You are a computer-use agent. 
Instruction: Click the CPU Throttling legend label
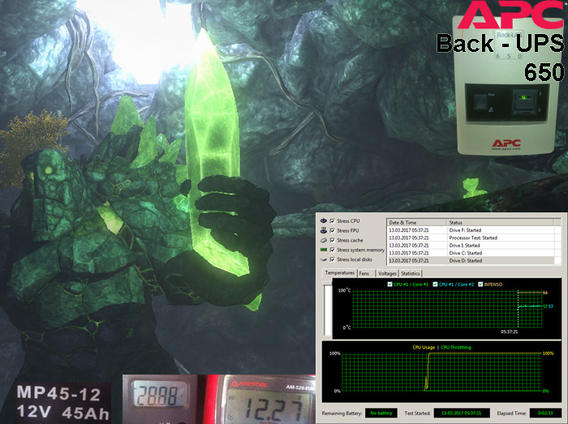[456, 347]
